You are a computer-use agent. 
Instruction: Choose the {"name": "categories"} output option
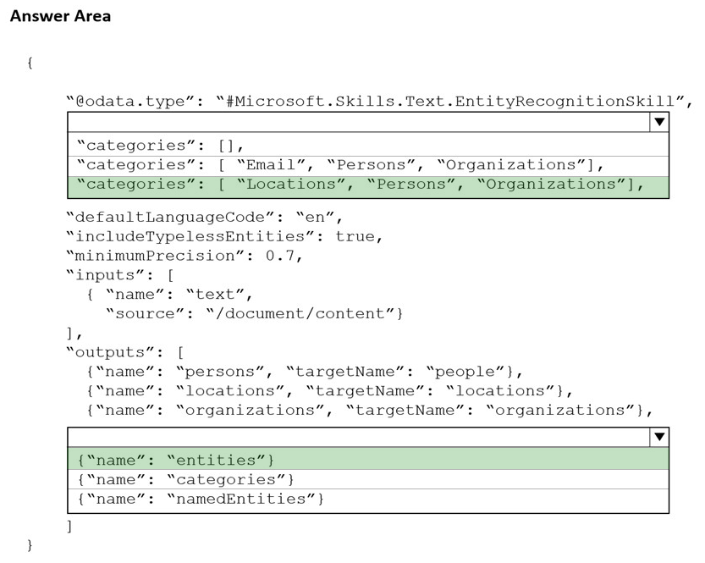pyautogui.click(x=186, y=479)
